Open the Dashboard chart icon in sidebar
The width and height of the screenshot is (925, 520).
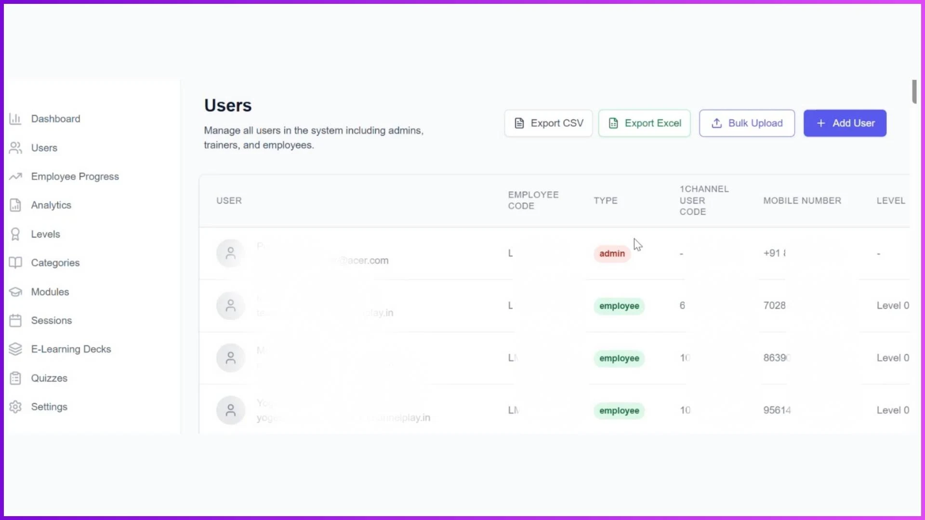15,118
